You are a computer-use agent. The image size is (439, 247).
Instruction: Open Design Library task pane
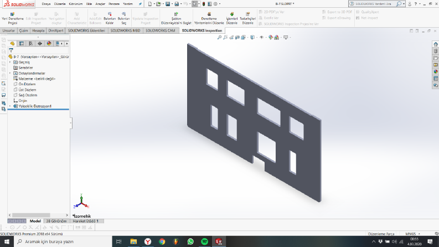[x=436, y=51]
